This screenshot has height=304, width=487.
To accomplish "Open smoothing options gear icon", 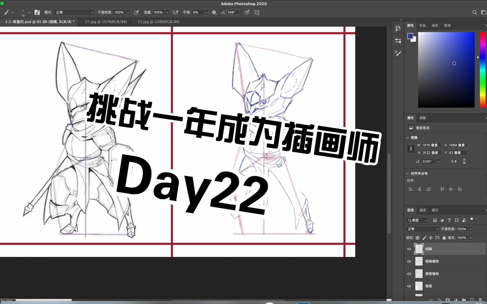I will coord(214,12).
